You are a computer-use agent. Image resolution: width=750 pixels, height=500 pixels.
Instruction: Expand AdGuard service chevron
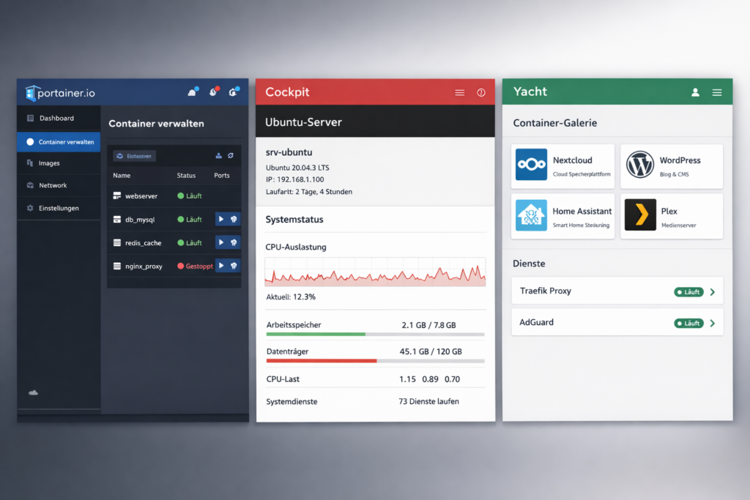[x=713, y=323]
